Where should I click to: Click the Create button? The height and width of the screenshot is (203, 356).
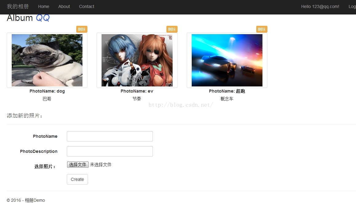pyautogui.click(x=77, y=179)
